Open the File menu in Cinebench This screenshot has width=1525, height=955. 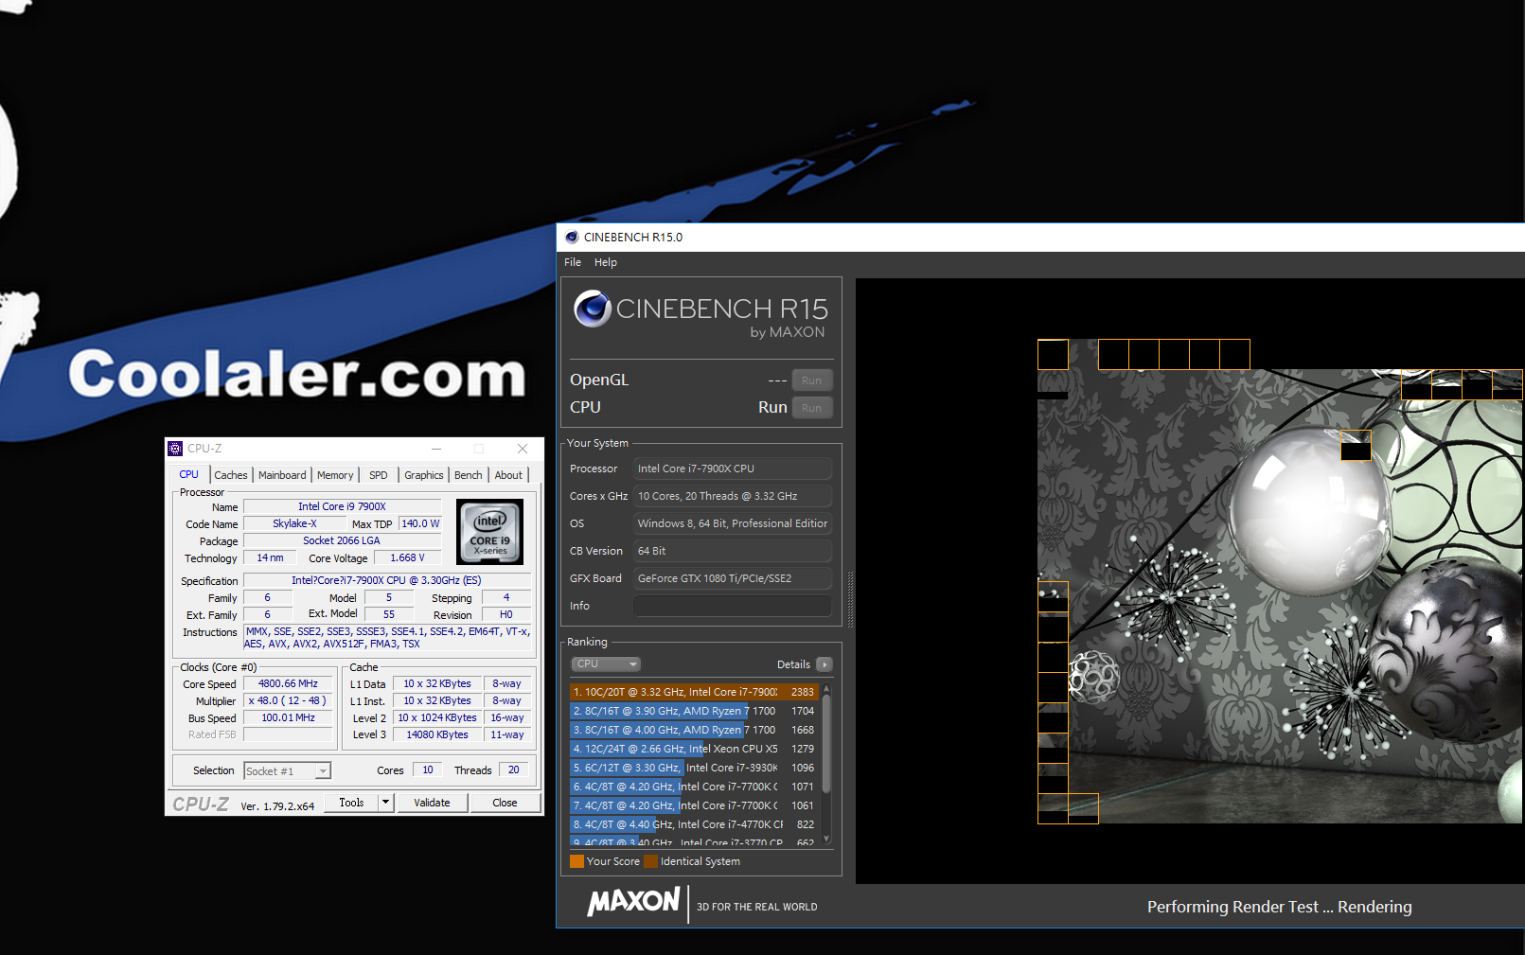[x=573, y=262]
